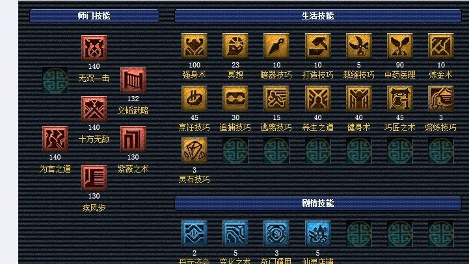
Task: Click the 暗器技巧 dart icon
Action: tap(276, 46)
